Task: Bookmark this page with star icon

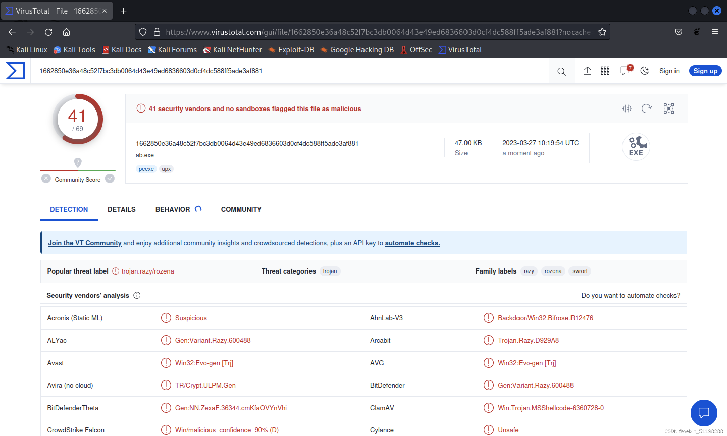Action: coord(602,32)
